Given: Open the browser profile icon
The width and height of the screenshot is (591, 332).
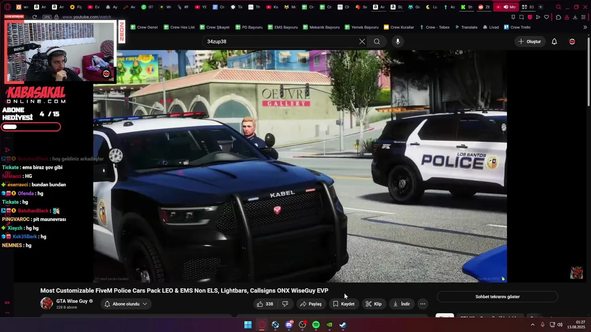Looking at the screenshot, I should [567, 17].
